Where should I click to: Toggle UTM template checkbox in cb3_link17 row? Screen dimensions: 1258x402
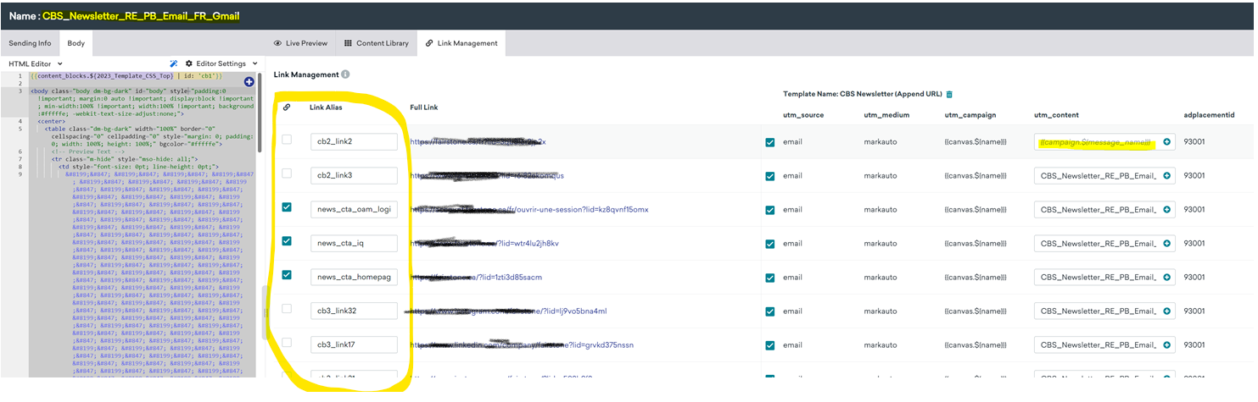click(x=769, y=345)
